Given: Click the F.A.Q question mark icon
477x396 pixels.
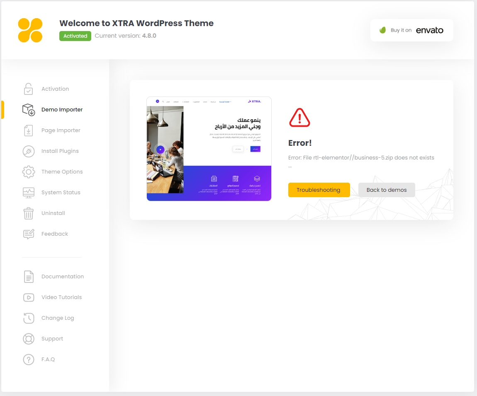Looking at the screenshot, I should pyautogui.click(x=29, y=359).
